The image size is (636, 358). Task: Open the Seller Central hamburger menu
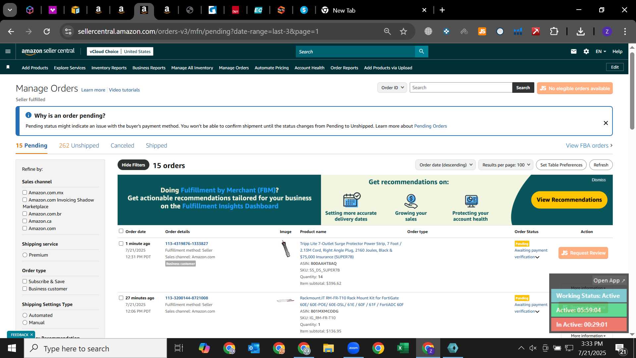click(8, 51)
